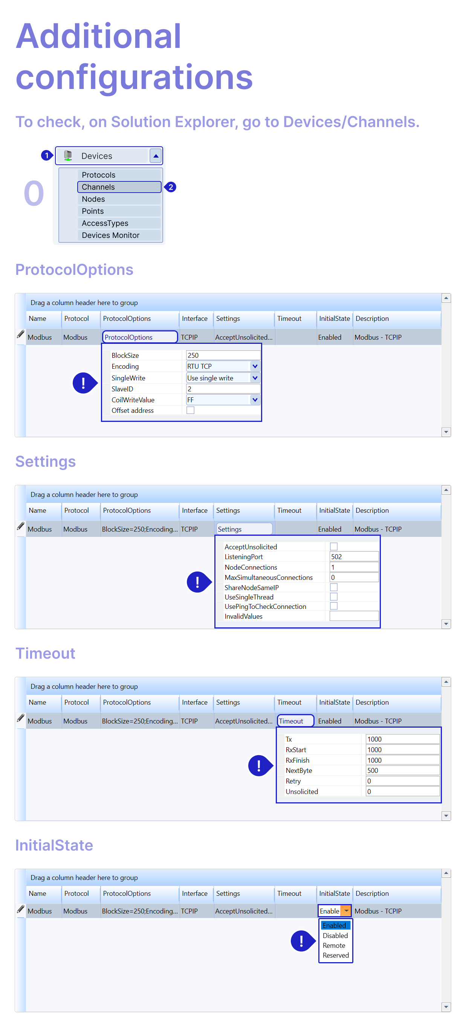Image resolution: width=466 pixels, height=1027 pixels.
Task: Choose Reserved from the InitialState list
Action: (x=335, y=955)
